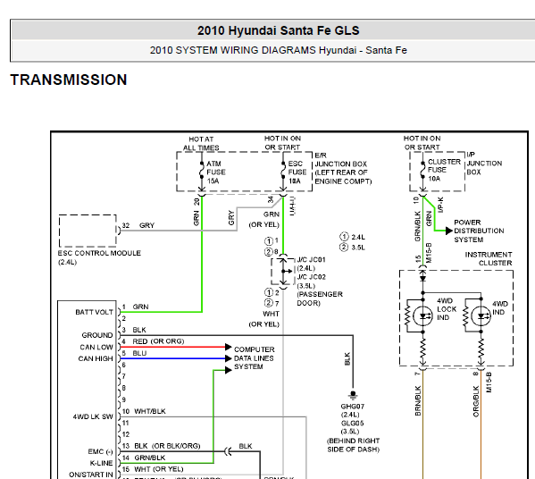Select the 4WD LOCK IND LED symbol

coord(422,316)
